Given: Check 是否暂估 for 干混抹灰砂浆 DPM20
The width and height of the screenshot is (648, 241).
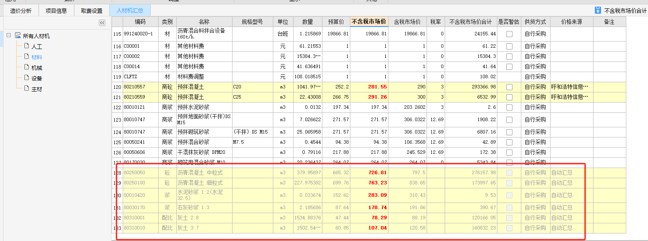Looking at the screenshot, I should (x=509, y=153).
